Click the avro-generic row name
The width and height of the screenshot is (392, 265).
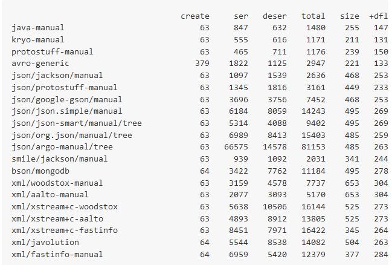tap(40, 63)
